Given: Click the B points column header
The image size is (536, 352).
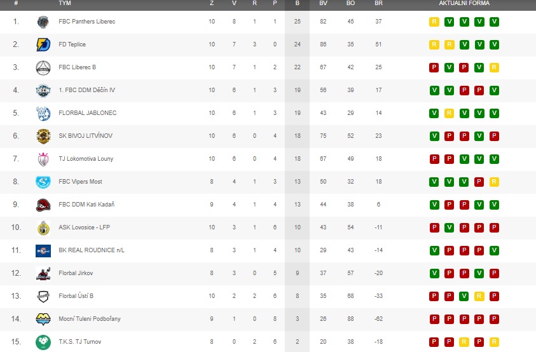Looking at the screenshot, I should tap(297, 3).
